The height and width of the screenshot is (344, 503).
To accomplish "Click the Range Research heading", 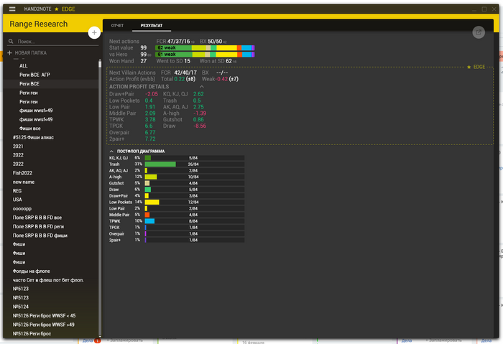I will tap(39, 24).
